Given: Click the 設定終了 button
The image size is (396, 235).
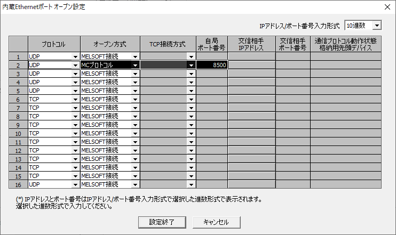Looking at the screenshot, I should (x=162, y=222).
